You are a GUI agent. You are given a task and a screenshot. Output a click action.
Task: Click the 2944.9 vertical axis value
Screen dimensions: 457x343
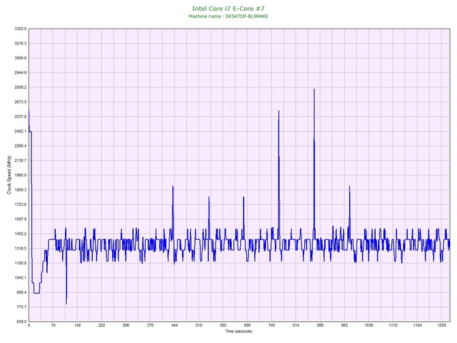click(20, 72)
